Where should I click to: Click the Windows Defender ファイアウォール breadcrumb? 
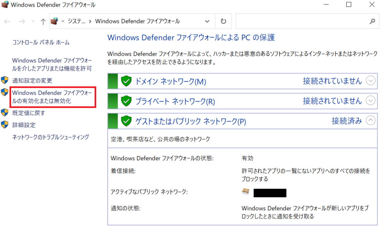point(137,21)
